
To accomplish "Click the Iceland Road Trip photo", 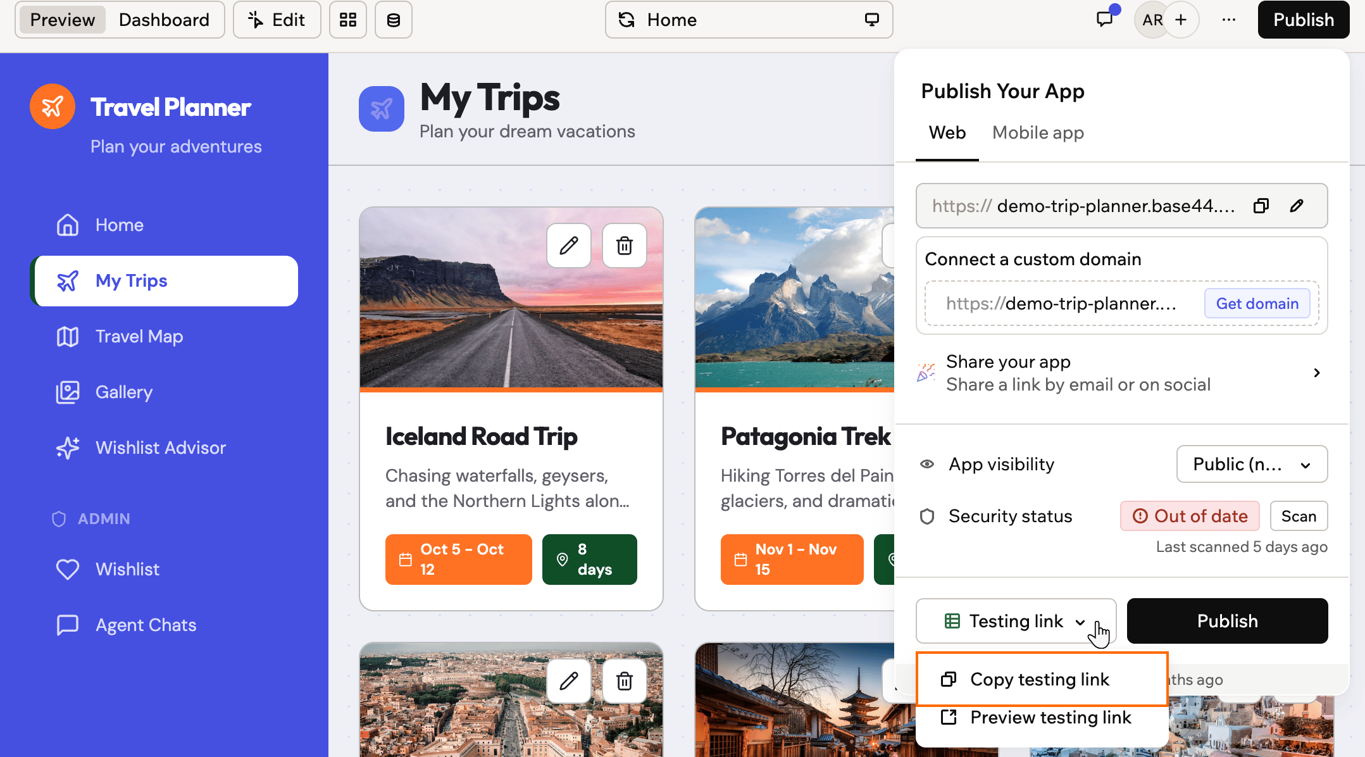I will 511,297.
